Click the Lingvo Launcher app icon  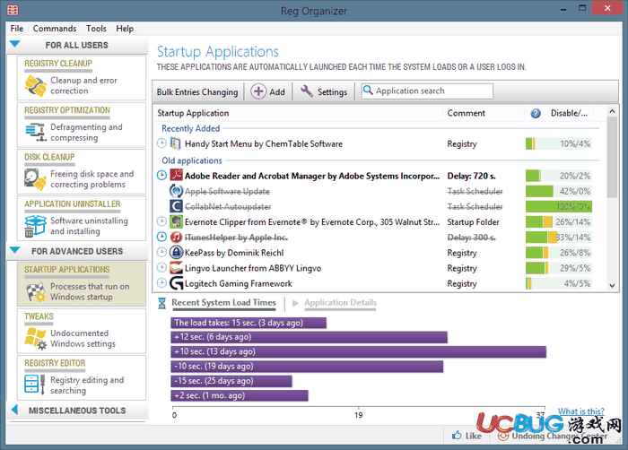click(x=176, y=268)
